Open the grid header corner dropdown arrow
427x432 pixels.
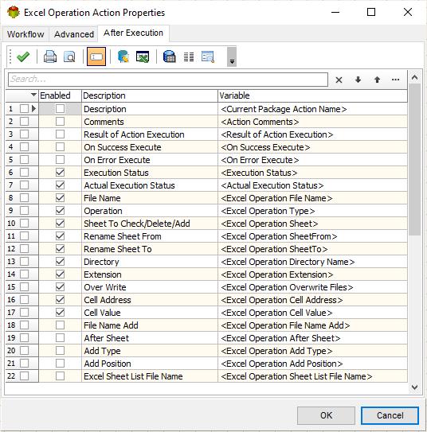[x=33, y=95]
